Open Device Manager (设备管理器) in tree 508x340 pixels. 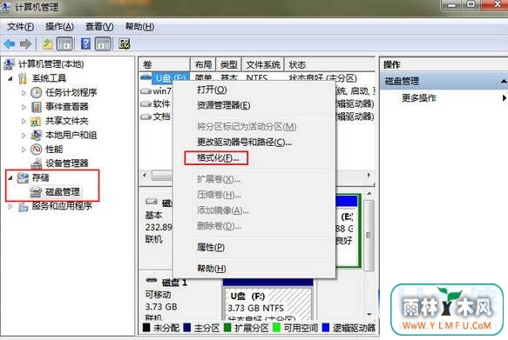(x=67, y=163)
